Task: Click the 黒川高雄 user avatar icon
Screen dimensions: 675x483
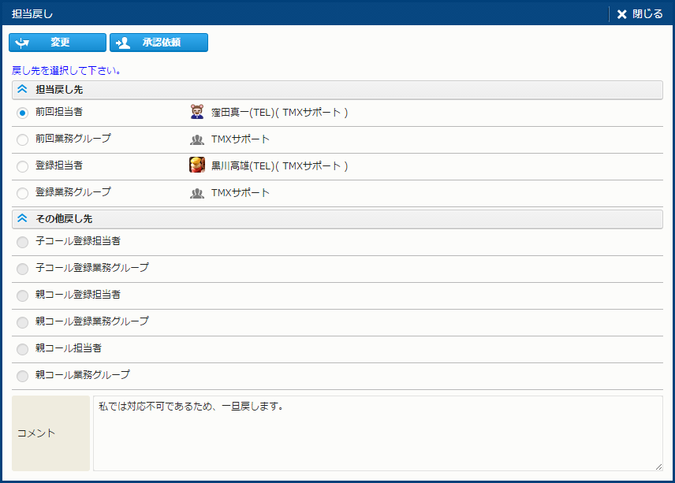Action: pos(197,165)
